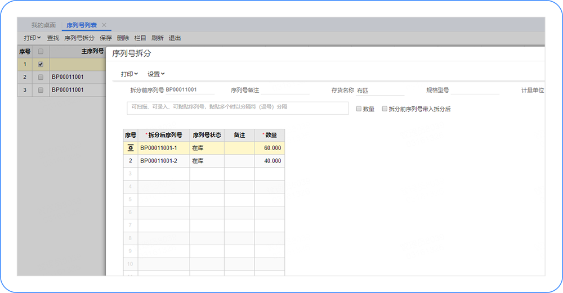The width and height of the screenshot is (563, 293).
Task: Select the 序列号列表 tab
Action: point(82,25)
